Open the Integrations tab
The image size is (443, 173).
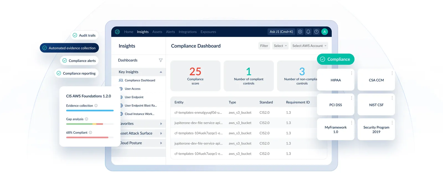click(x=188, y=32)
